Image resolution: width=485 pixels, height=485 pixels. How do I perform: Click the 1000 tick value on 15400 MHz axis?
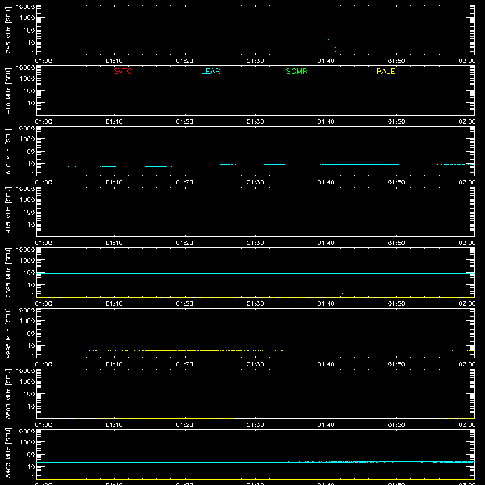tap(27, 442)
